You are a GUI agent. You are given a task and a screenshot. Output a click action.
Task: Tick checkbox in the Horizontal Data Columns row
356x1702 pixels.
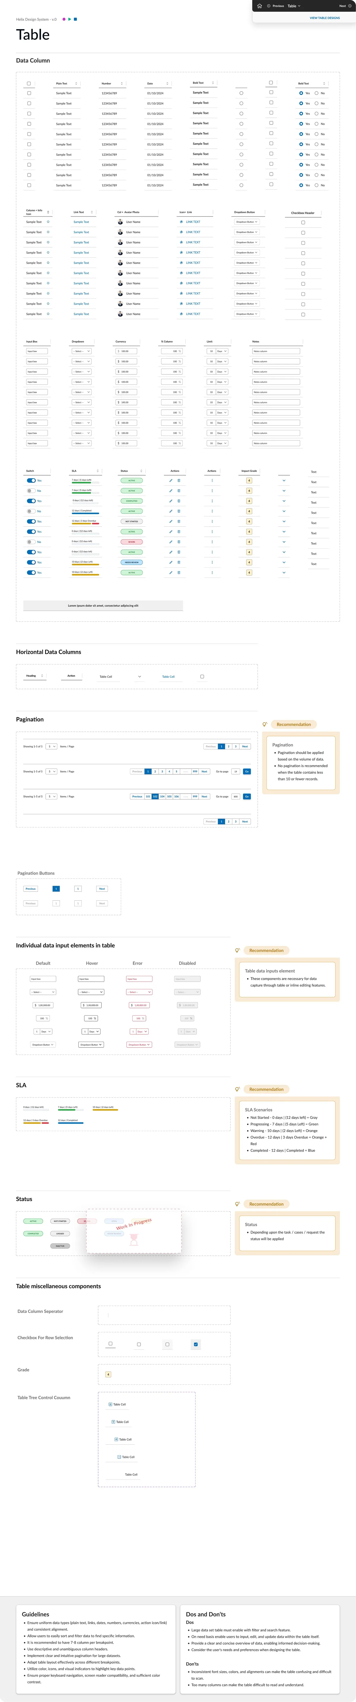[x=202, y=676]
